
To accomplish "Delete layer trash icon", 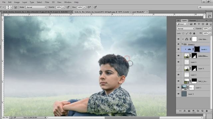I will [207, 111].
